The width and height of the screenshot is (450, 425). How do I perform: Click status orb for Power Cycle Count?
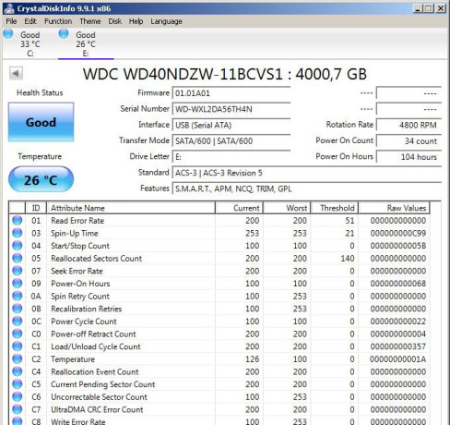18,322
